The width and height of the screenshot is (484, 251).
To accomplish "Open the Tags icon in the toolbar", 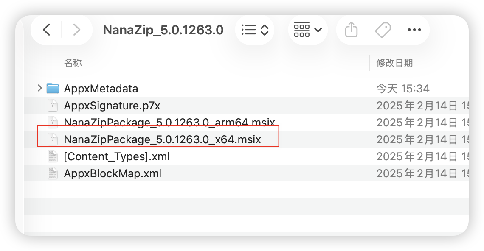I will click(383, 30).
